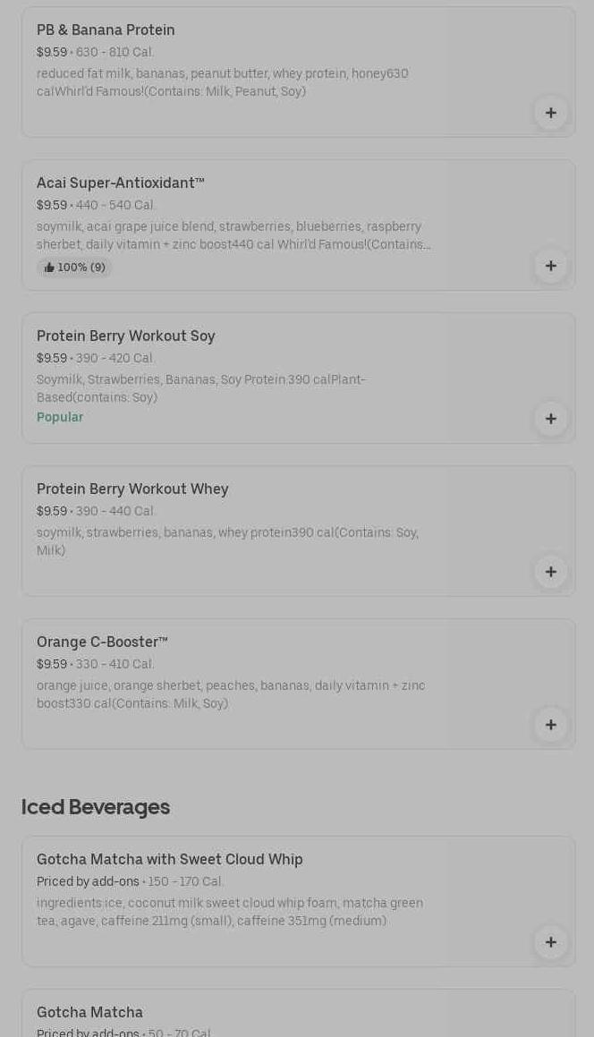Add PB & Banana Protein to cart
The image size is (594, 1037).
pyautogui.click(x=550, y=113)
